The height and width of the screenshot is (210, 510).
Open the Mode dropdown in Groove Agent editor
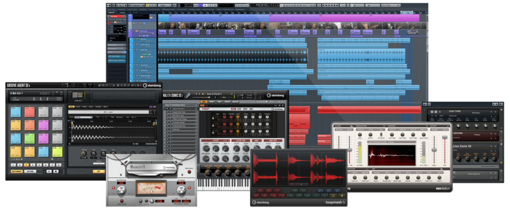(x=83, y=117)
